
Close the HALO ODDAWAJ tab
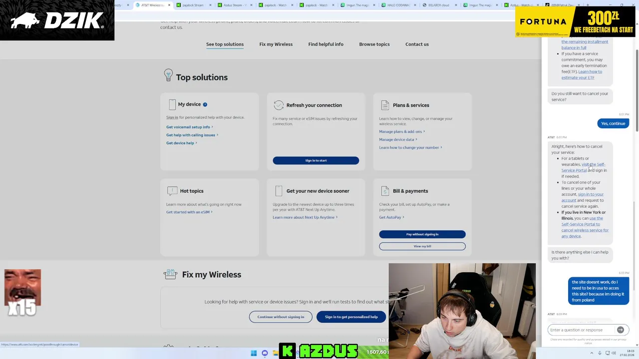415,5
